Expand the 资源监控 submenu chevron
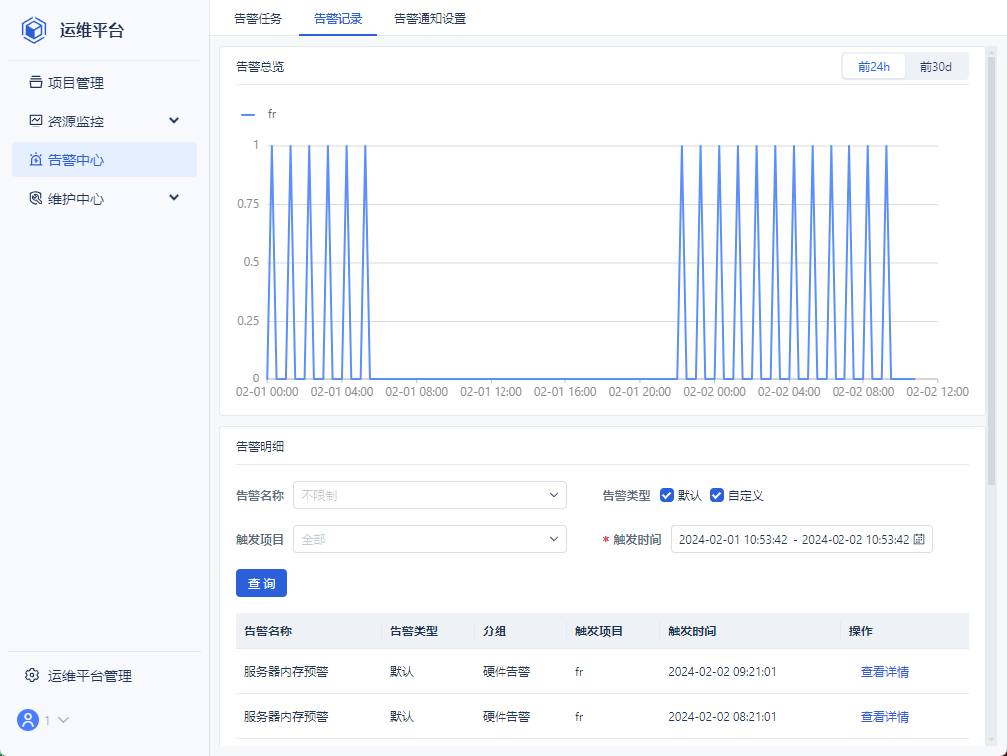 point(174,121)
